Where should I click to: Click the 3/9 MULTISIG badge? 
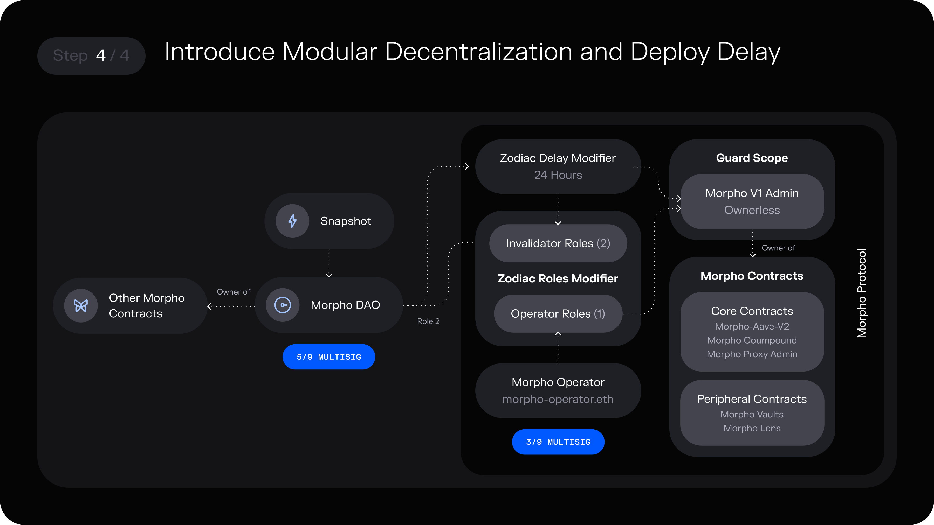tap(558, 442)
